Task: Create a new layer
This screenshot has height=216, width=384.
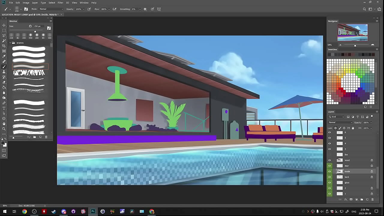Action: point(367,199)
